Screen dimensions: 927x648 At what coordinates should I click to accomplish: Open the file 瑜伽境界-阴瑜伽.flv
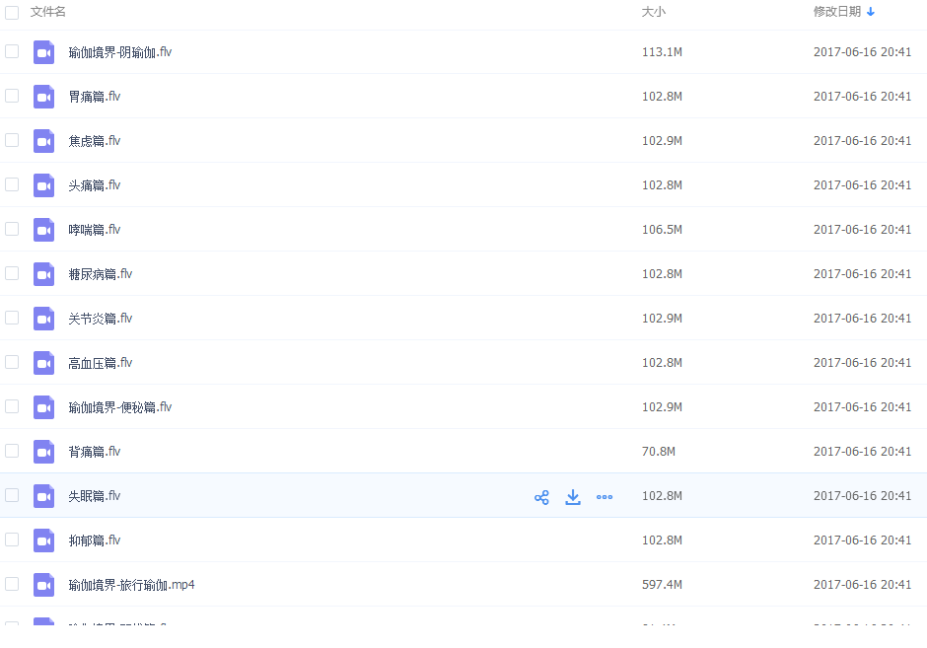120,52
